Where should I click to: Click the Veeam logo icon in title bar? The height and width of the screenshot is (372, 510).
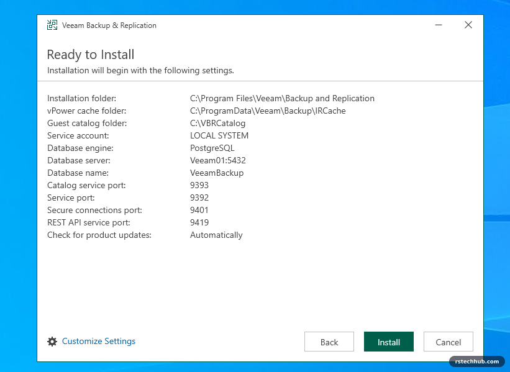(52, 25)
